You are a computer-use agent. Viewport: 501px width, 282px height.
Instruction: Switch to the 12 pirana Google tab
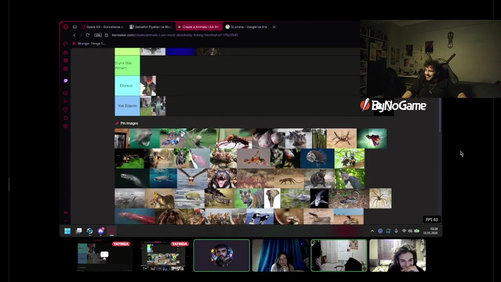click(x=246, y=27)
